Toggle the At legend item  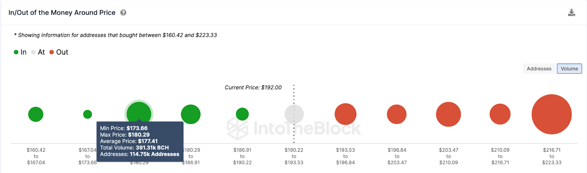[x=38, y=52]
